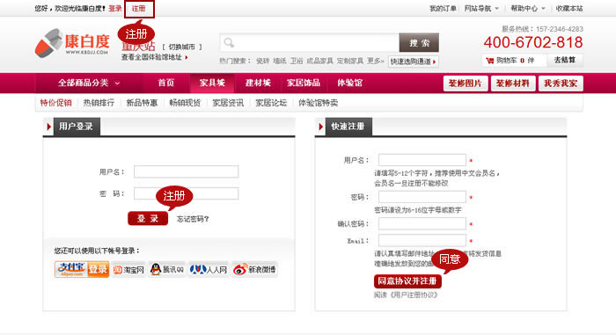Click hot search term 定制家具
Screen dimensions: 616x335
click(350, 61)
